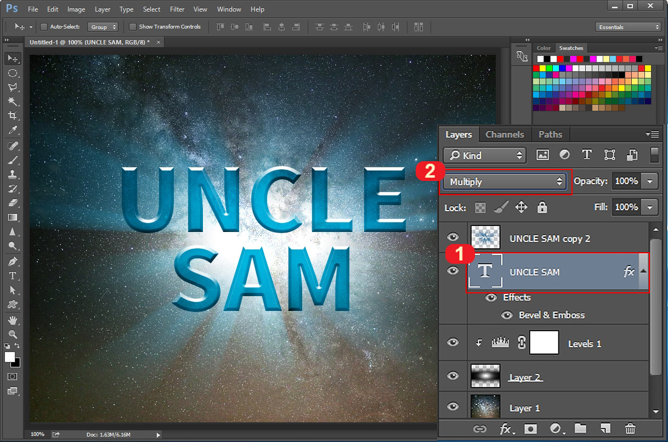Change screen mode icon in toolbar

pos(12,391)
